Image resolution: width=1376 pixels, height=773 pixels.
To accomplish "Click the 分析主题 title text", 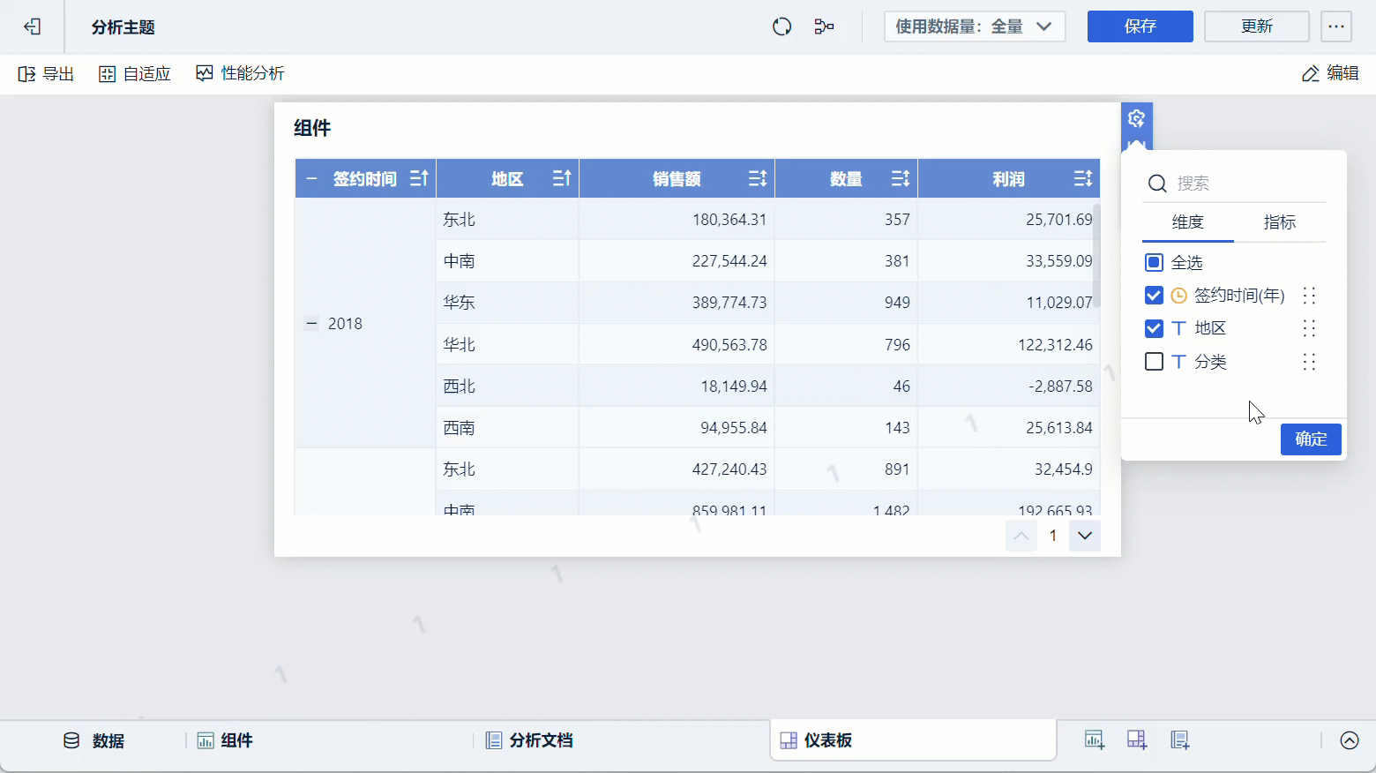I will [x=123, y=27].
